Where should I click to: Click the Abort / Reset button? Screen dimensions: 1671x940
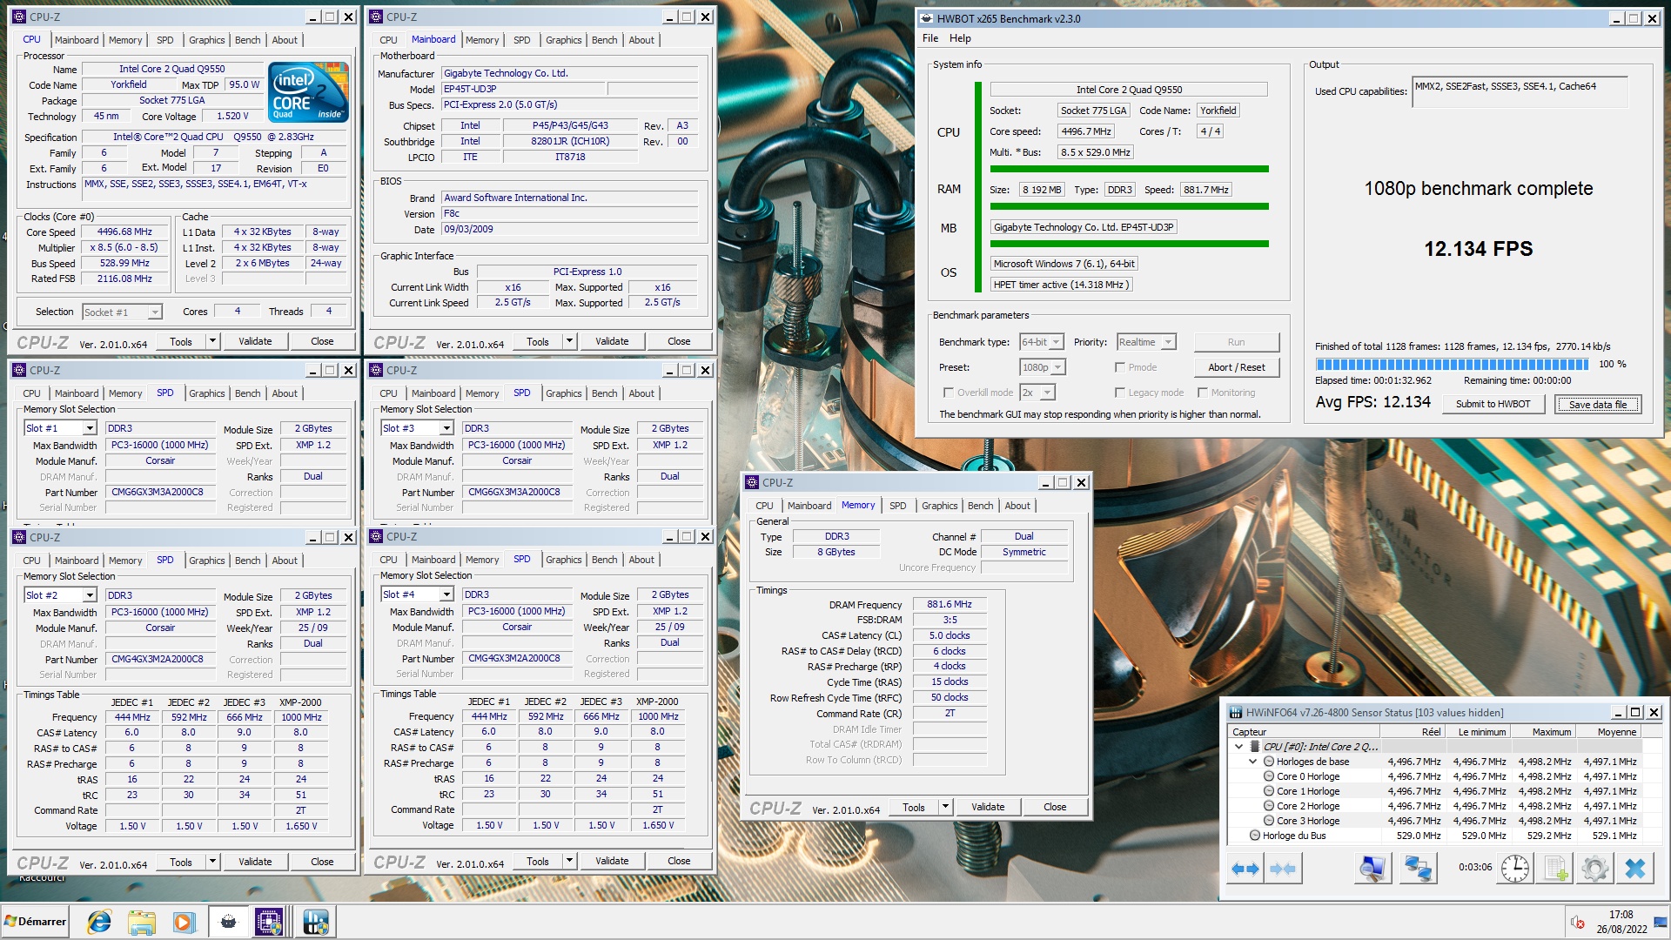[x=1236, y=367]
